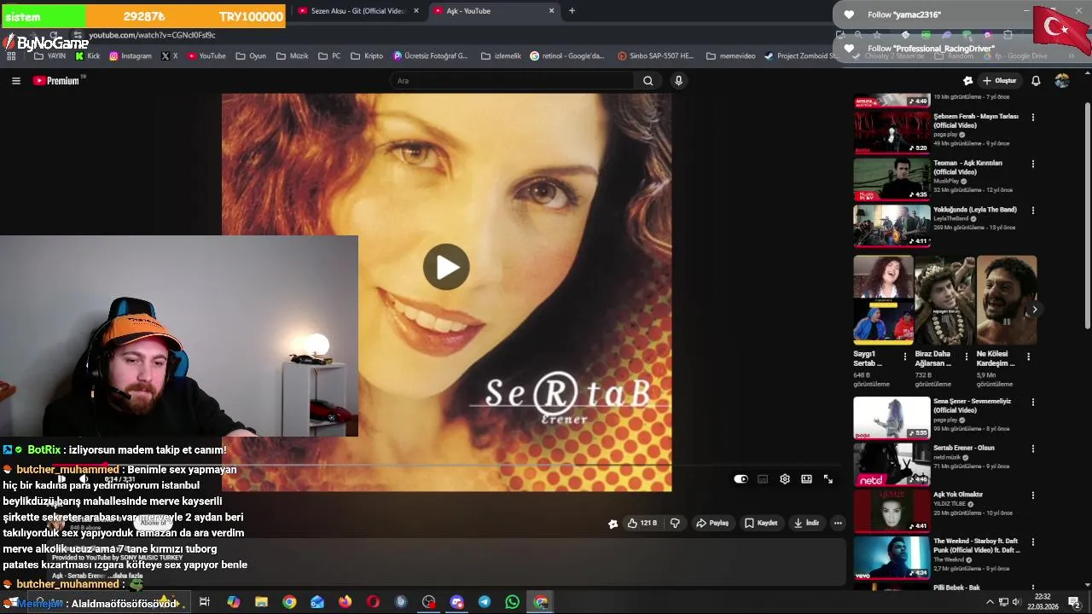Open retinol Google search bookmark
Image resolution: width=1092 pixels, height=614 pixels.
click(x=567, y=56)
